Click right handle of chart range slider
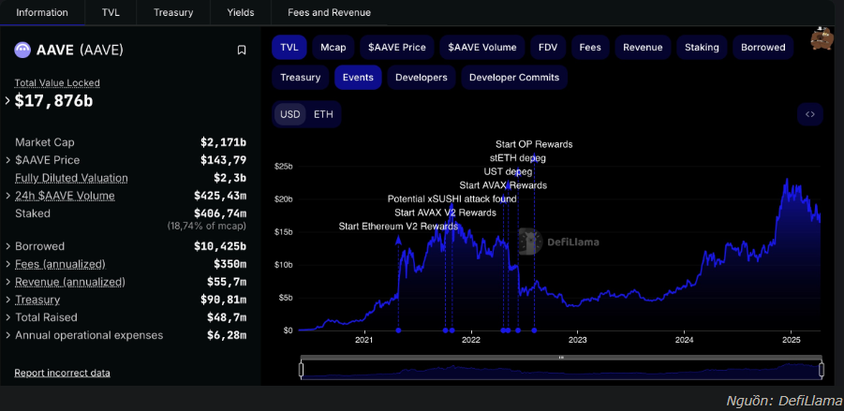This screenshot has height=411, width=844. click(822, 370)
